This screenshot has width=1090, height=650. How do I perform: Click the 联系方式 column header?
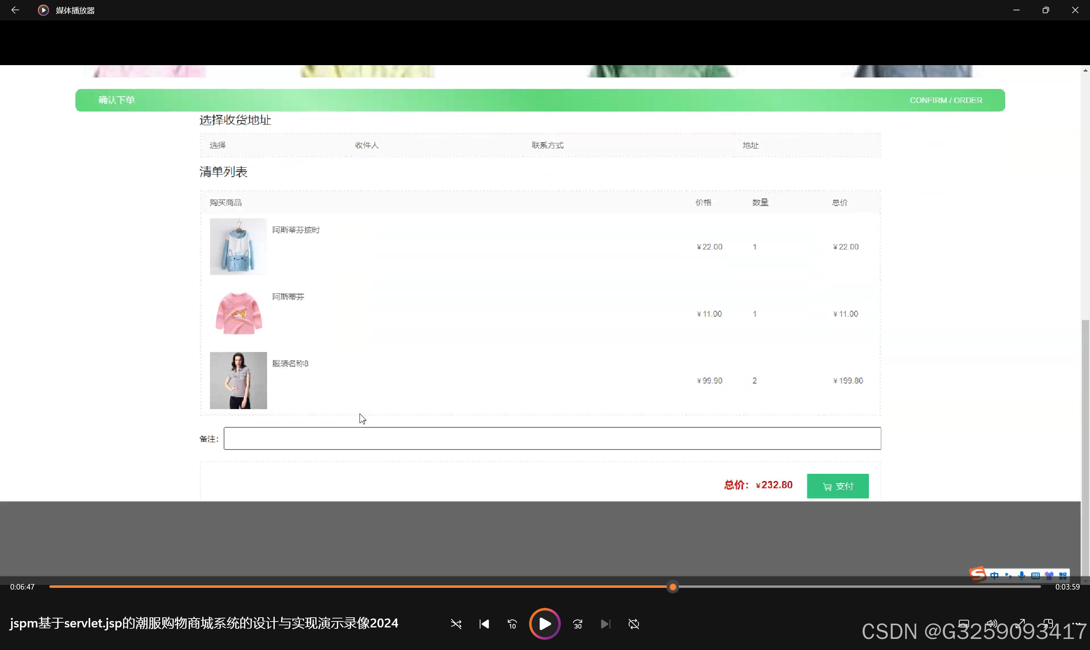click(547, 146)
